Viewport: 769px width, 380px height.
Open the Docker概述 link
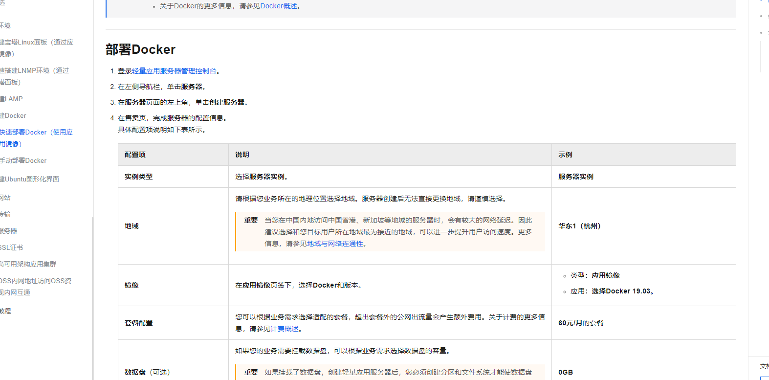pyautogui.click(x=279, y=6)
